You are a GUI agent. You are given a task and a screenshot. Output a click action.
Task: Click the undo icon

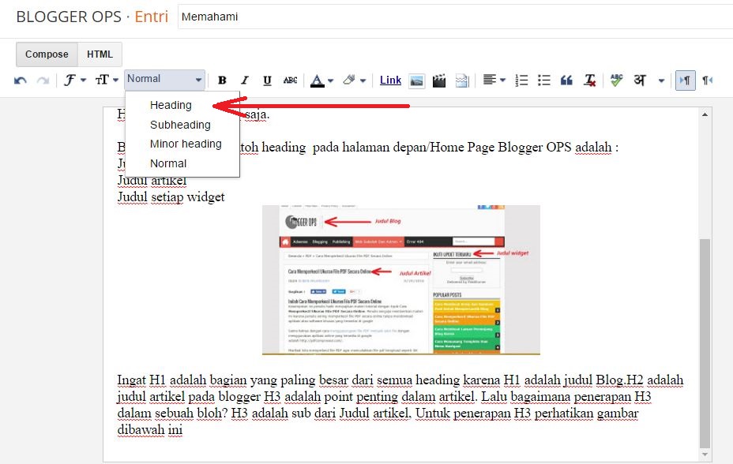pyautogui.click(x=20, y=80)
